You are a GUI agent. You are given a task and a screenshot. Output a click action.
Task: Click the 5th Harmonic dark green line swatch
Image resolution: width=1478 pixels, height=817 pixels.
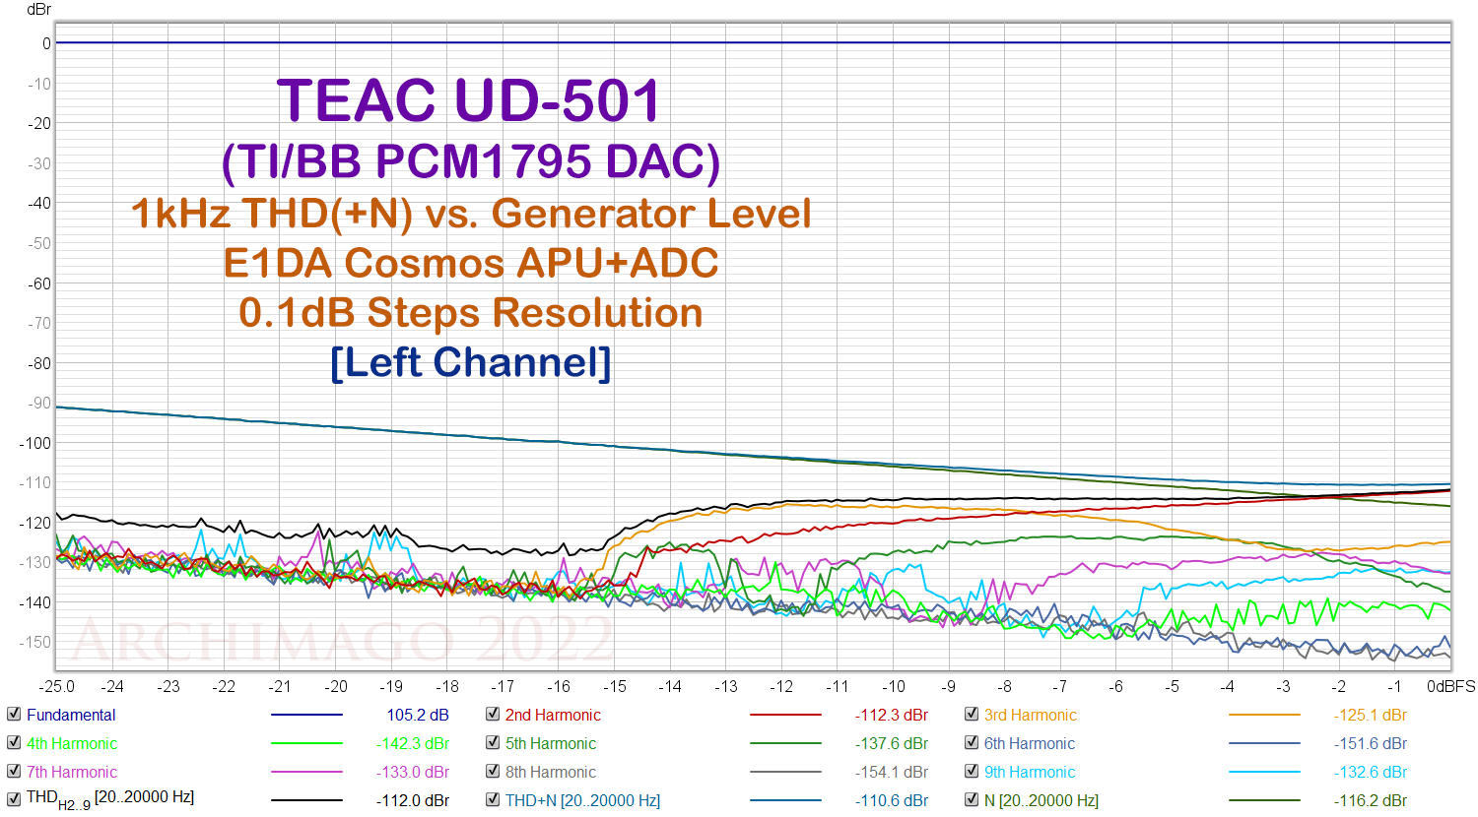coord(785,744)
